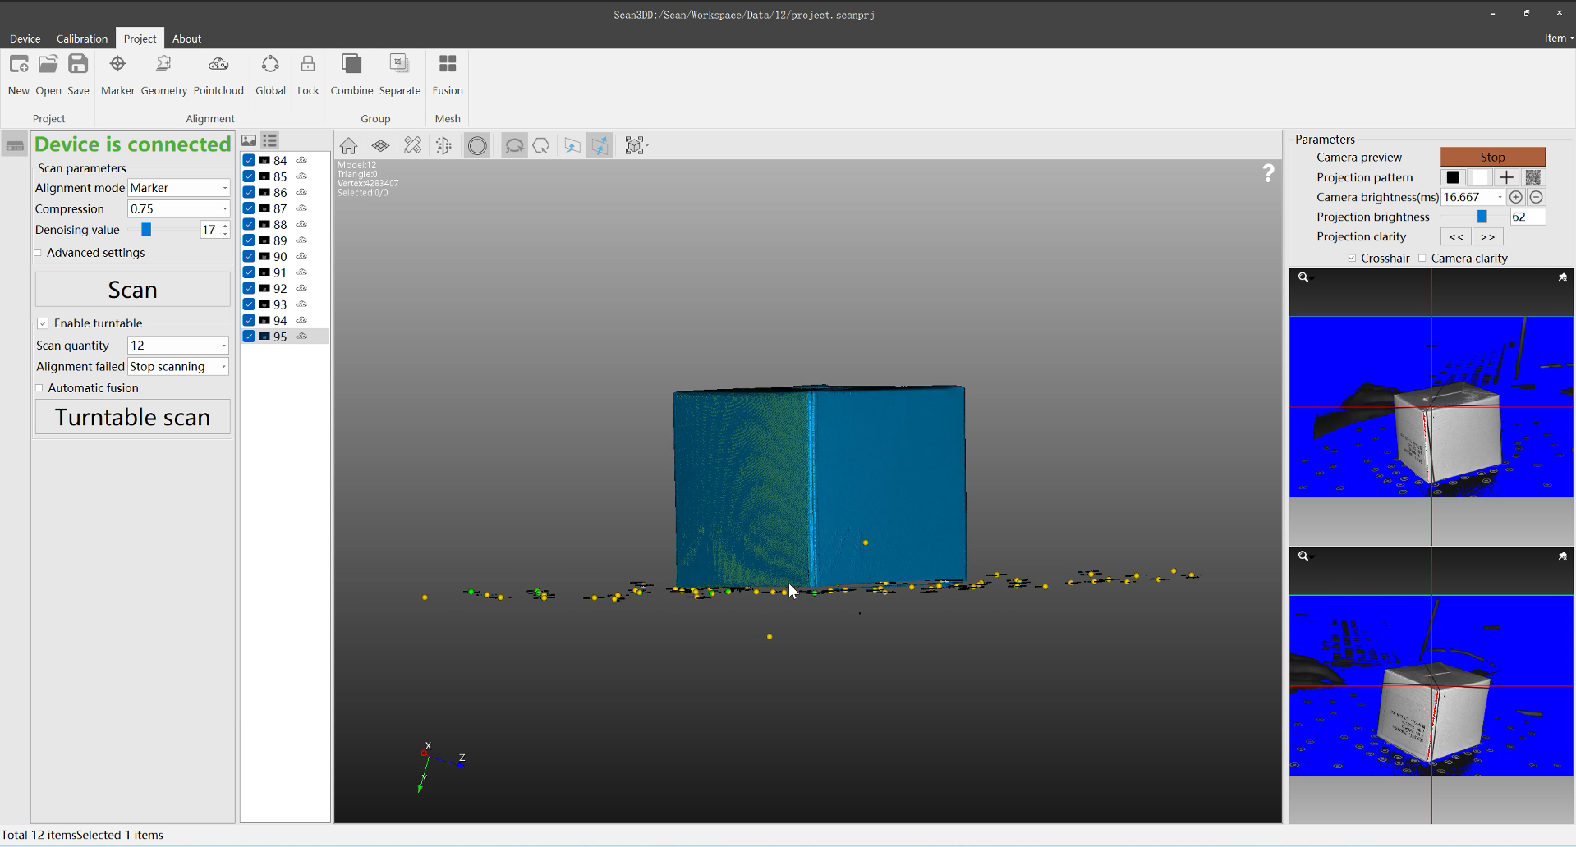Open lower camera preview zoom dropdown
1576x847 pixels.
point(1306,556)
